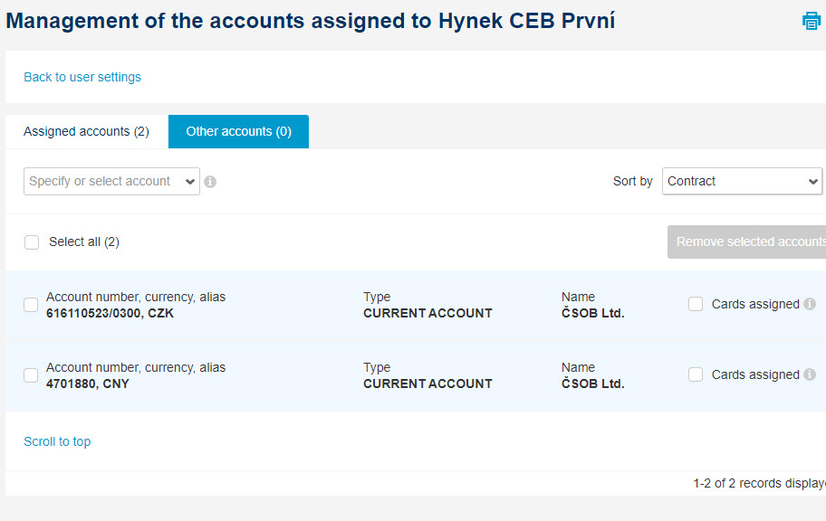
Task: Click info icon beside first Cards assigned
Action: click(x=810, y=304)
